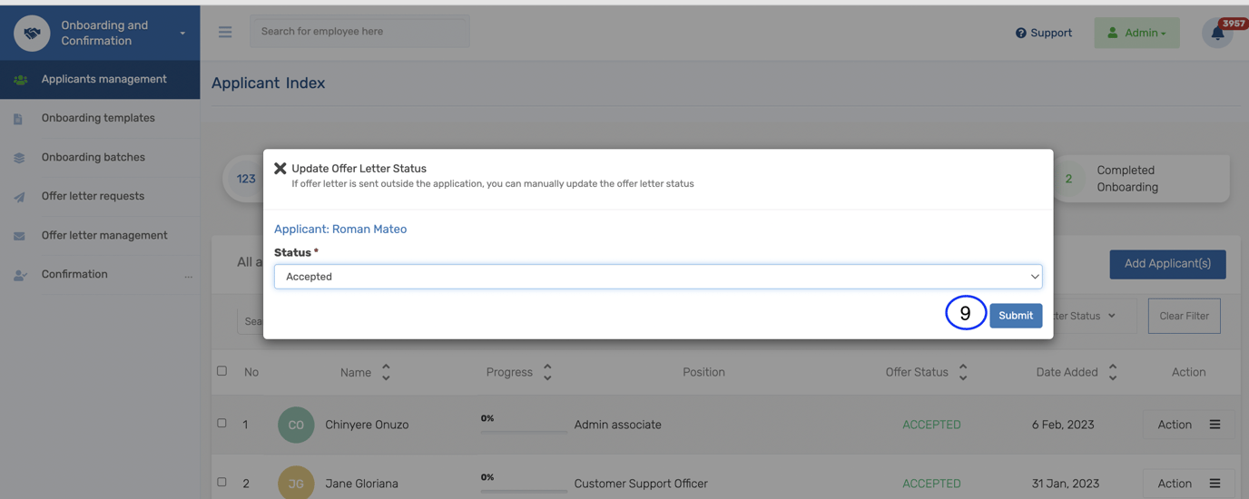Open action menu icon for Chinyere Onuzo
This screenshot has height=499, width=1249.
click(1215, 425)
